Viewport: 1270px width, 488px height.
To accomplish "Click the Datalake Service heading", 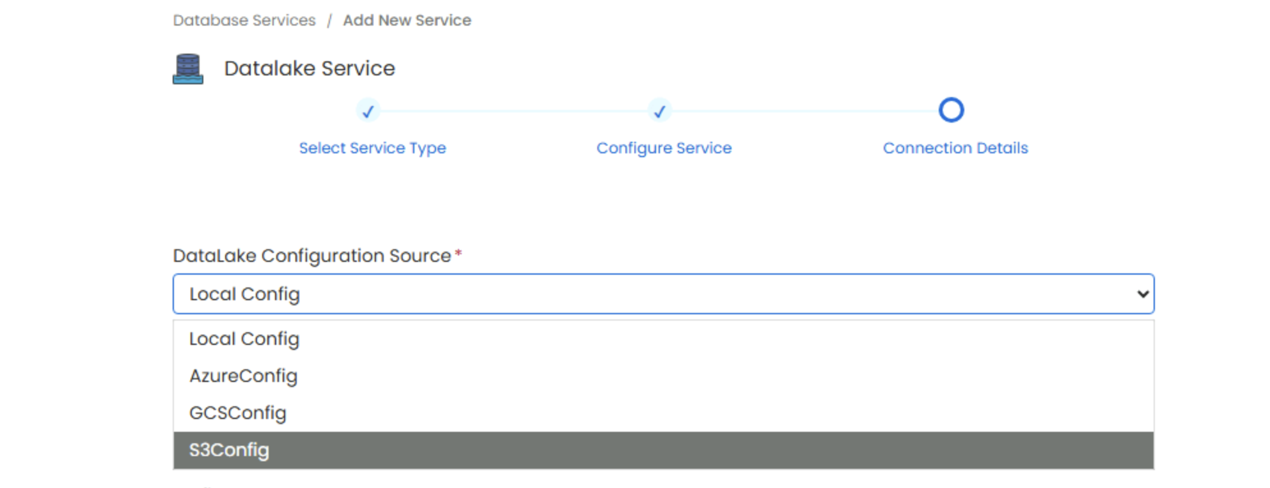I will pyautogui.click(x=310, y=68).
